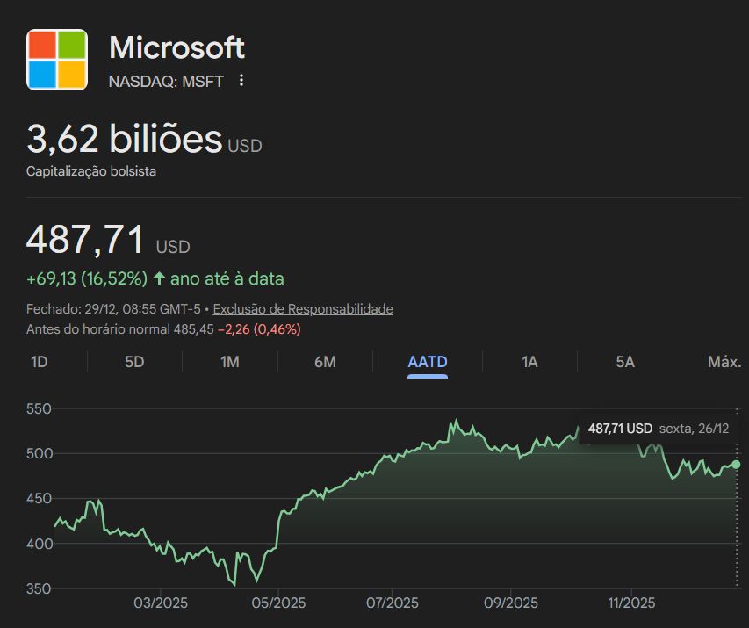
Task: Open the Máx. range tab
Action: 724,362
